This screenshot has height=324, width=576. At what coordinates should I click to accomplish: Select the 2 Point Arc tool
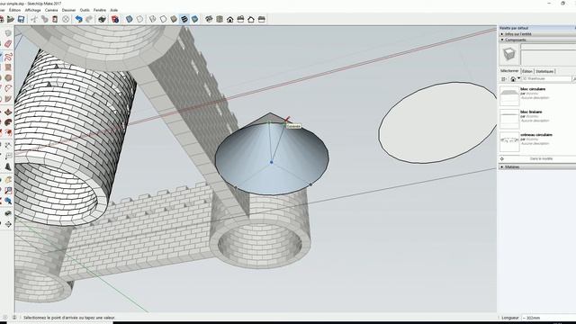click(x=8, y=88)
